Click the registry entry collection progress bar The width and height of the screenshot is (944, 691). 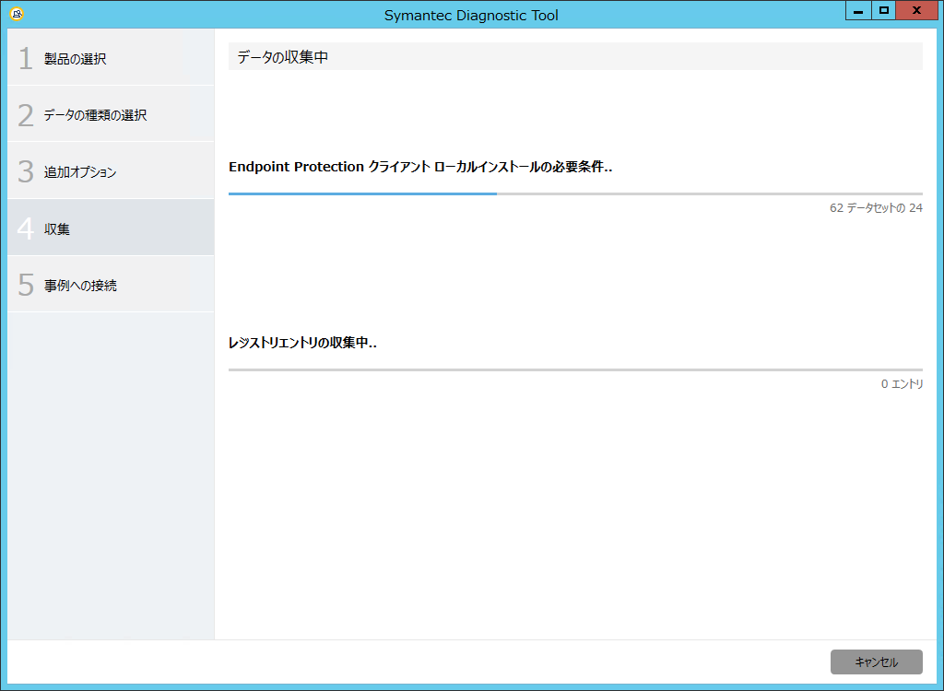(x=575, y=369)
